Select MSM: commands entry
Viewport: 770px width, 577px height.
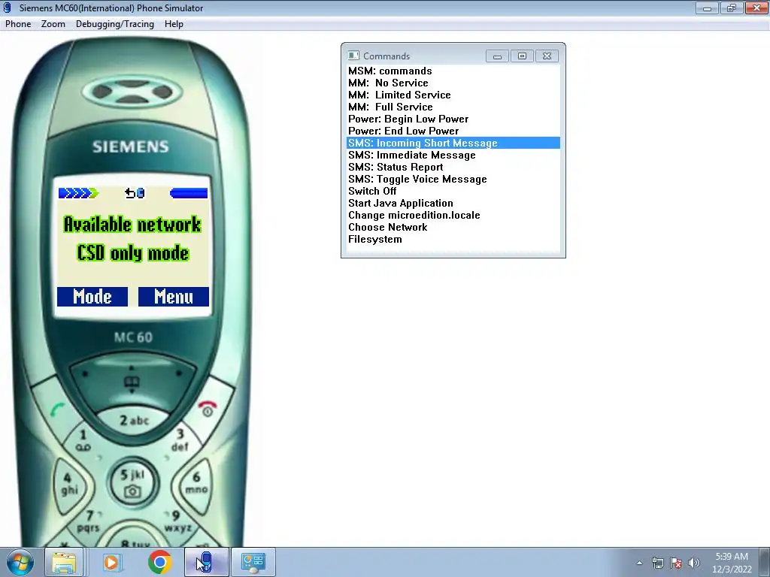(453, 71)
